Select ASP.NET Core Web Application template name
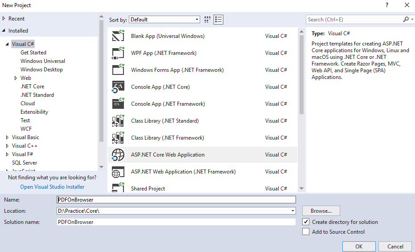415x252 pixels. point(168,155)
